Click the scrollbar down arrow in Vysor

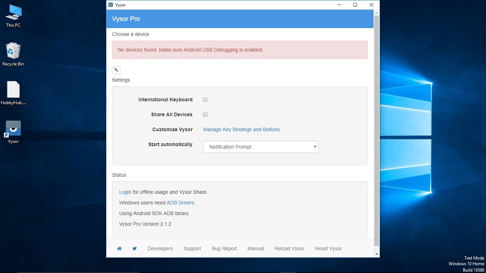coord(377,254)
